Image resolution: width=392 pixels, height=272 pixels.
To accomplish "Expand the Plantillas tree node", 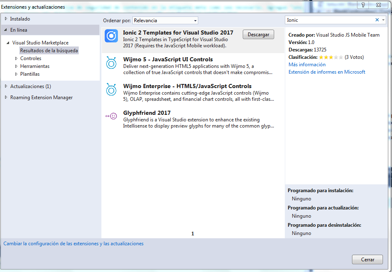I will [16, 74].
